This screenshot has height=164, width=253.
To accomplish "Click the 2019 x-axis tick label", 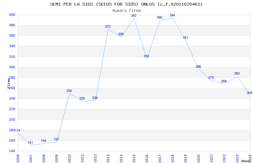I will click(x=186, y=158).
